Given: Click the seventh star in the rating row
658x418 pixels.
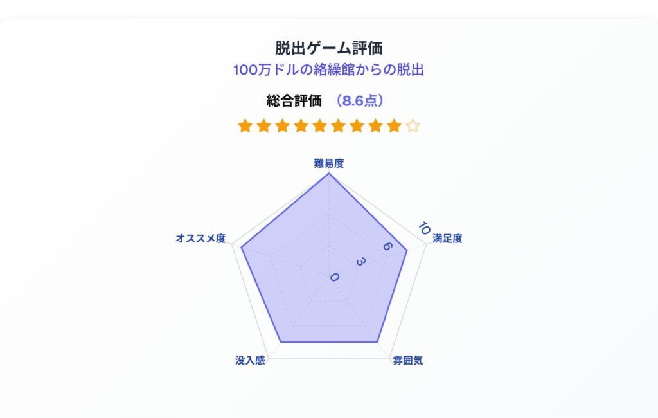Looking at the screenshot, I should 357,125.
